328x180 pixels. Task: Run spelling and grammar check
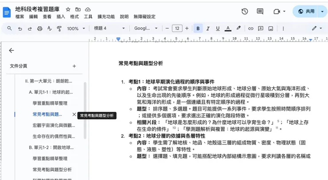point(49,28)
